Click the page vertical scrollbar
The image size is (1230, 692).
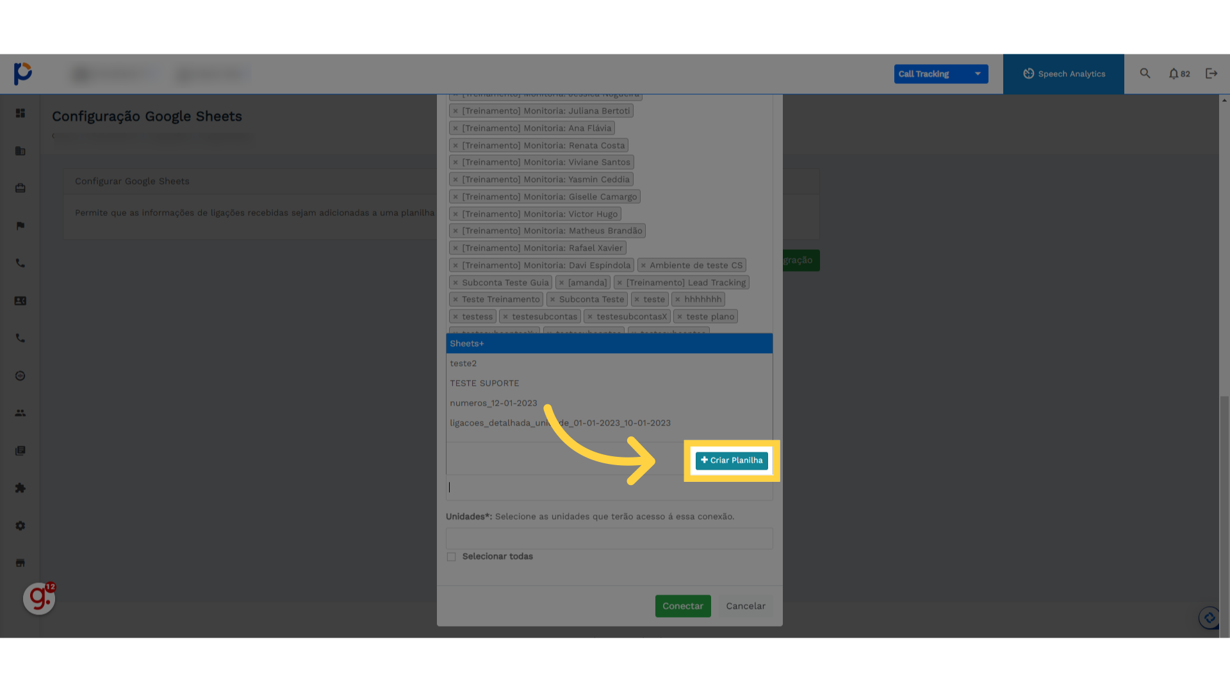pos(1224,515)
